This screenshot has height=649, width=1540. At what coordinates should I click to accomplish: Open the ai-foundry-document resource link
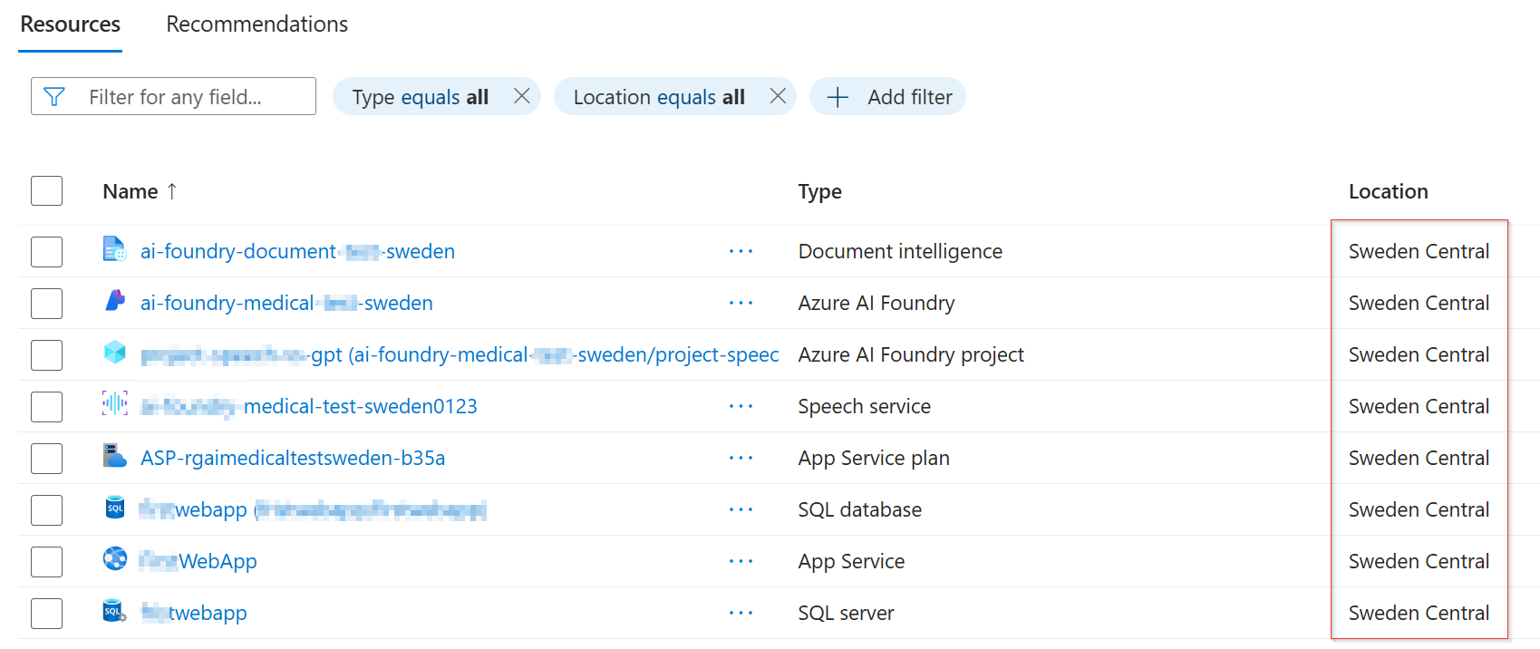click(297, 251)
